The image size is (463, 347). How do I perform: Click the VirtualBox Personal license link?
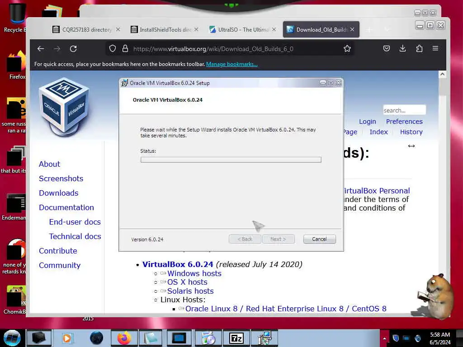pyautogui.click(x=377, y=191)
